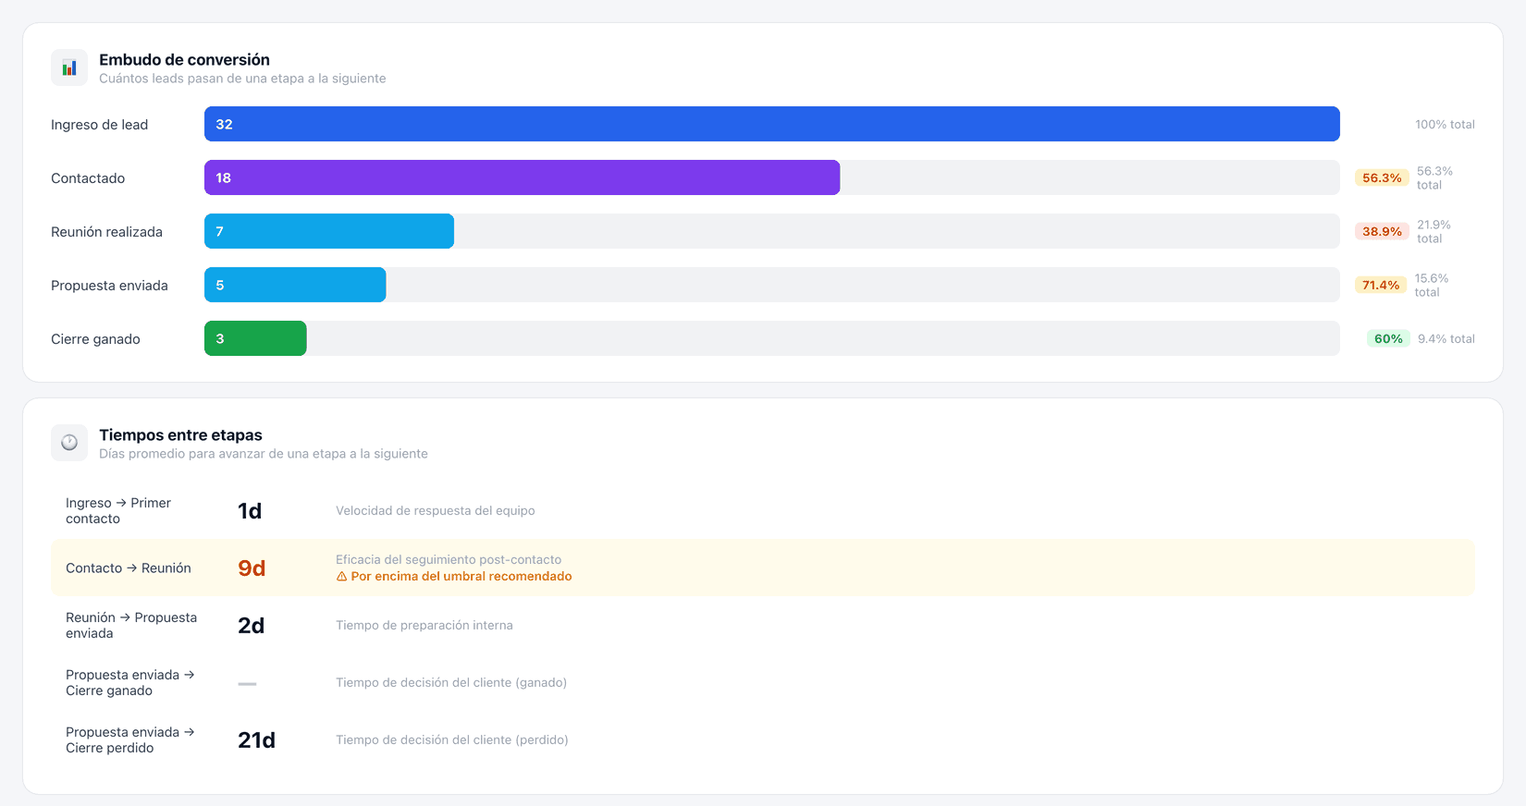The height and width of the screenshot is (806, 1526).
Task: Click the Propuesta enviada bar showing 5
Action: 295,285
